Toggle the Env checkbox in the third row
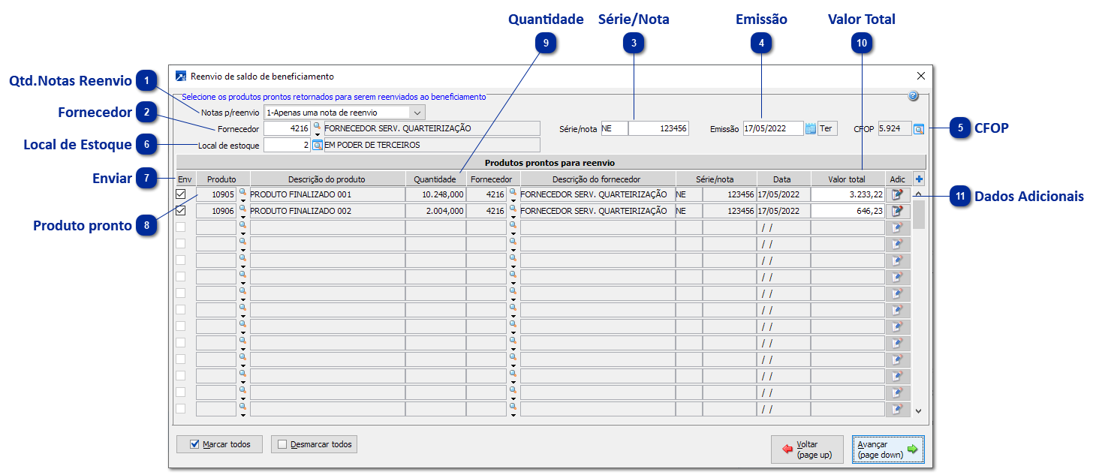The image size is (1096, 475). (181, 227)
